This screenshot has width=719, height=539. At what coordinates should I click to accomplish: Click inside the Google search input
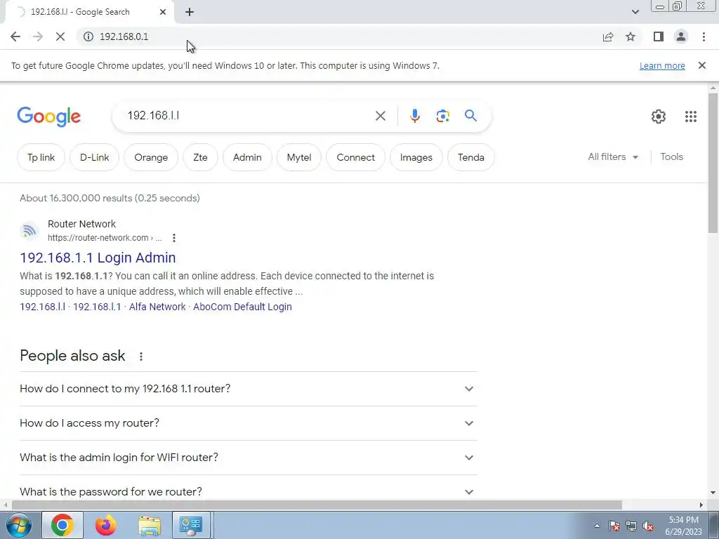tap(248, 116)
